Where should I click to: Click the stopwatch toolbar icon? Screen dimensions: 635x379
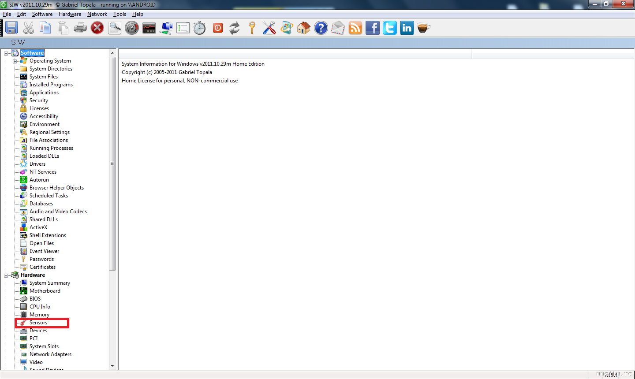pos(200,28)
